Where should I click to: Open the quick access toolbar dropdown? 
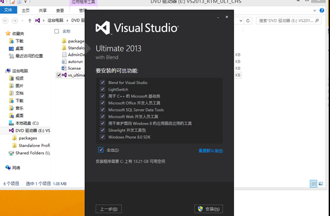pos(26,2)
